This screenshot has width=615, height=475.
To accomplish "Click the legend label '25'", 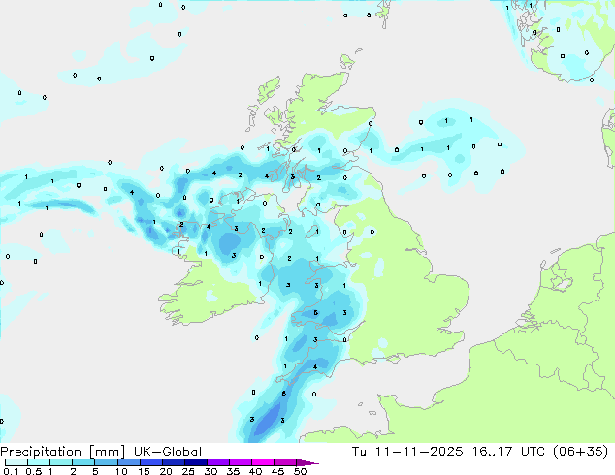I will [188, 471].
